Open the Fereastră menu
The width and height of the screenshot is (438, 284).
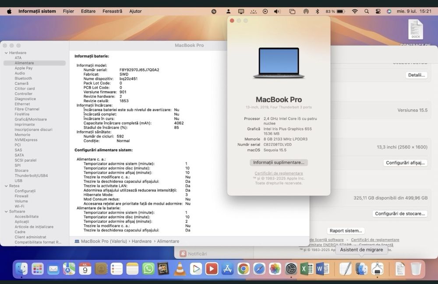112,11
